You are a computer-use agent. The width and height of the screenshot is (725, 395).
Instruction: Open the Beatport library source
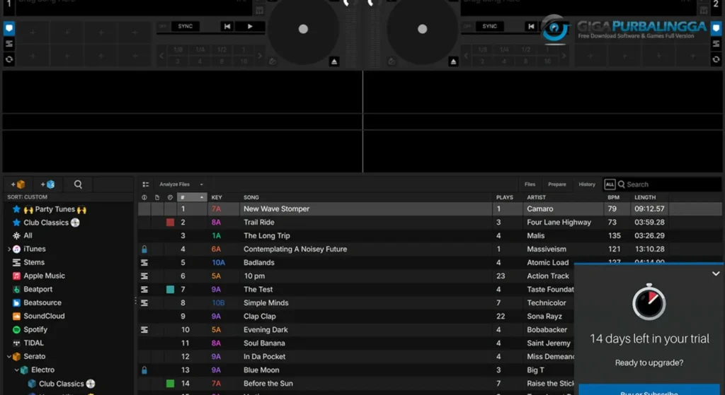tap(32, 289)
